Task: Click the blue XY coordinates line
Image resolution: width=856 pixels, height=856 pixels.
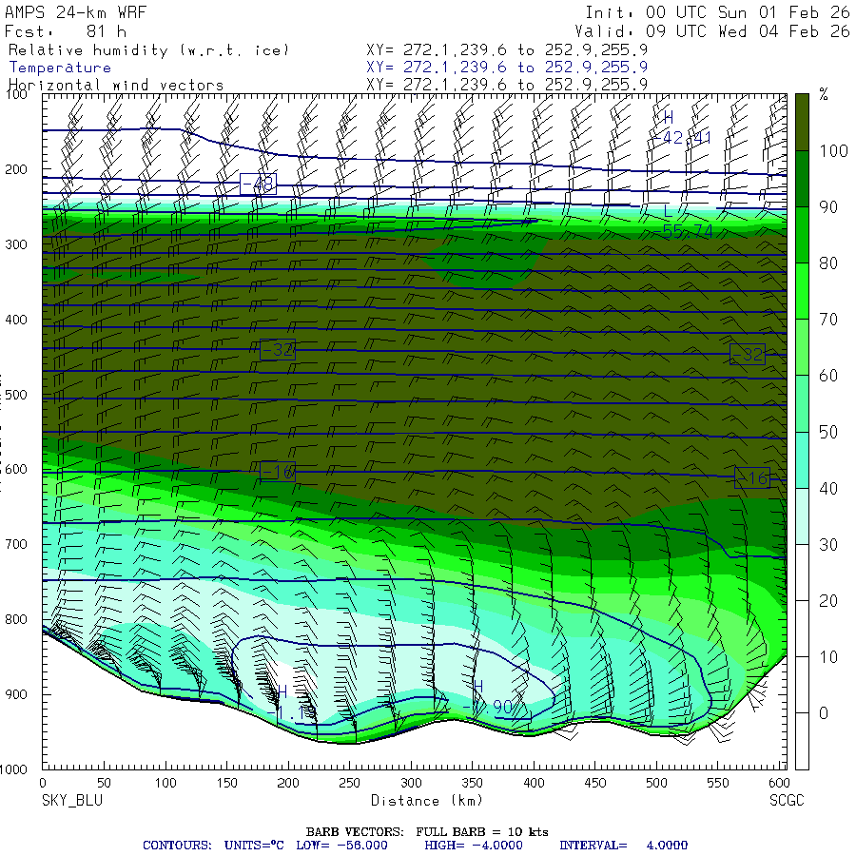Action: tap(507, 68)
